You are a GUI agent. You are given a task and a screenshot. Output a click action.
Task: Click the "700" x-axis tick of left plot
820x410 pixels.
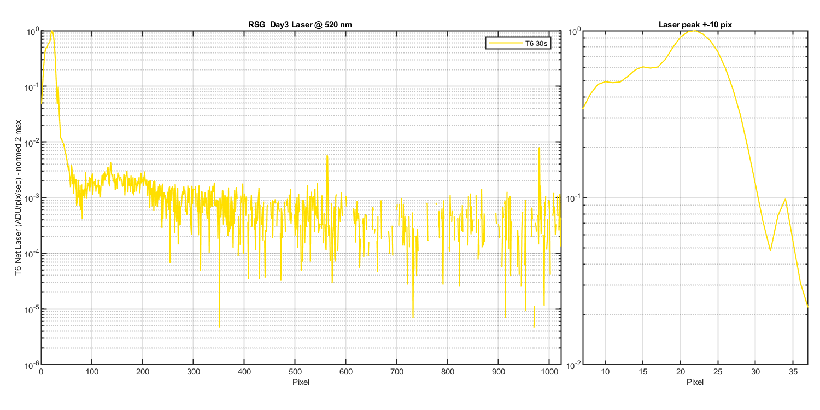[x=397, y=372]
